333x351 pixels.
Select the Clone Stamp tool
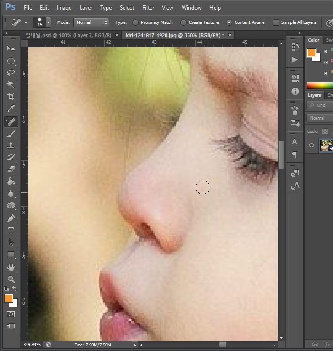[11, 146]
